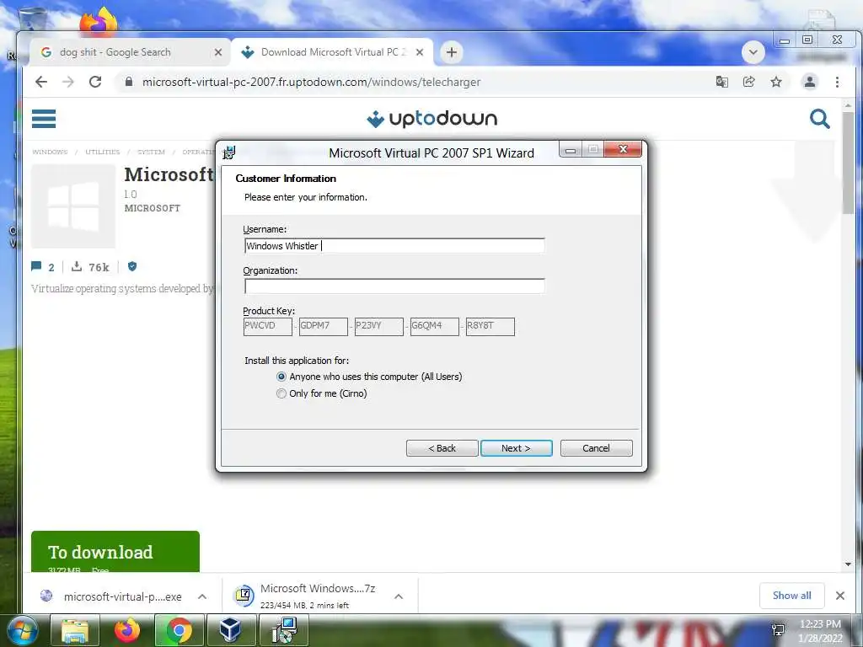Click the green To download button
Screen dimensions: 863x647
115,551
